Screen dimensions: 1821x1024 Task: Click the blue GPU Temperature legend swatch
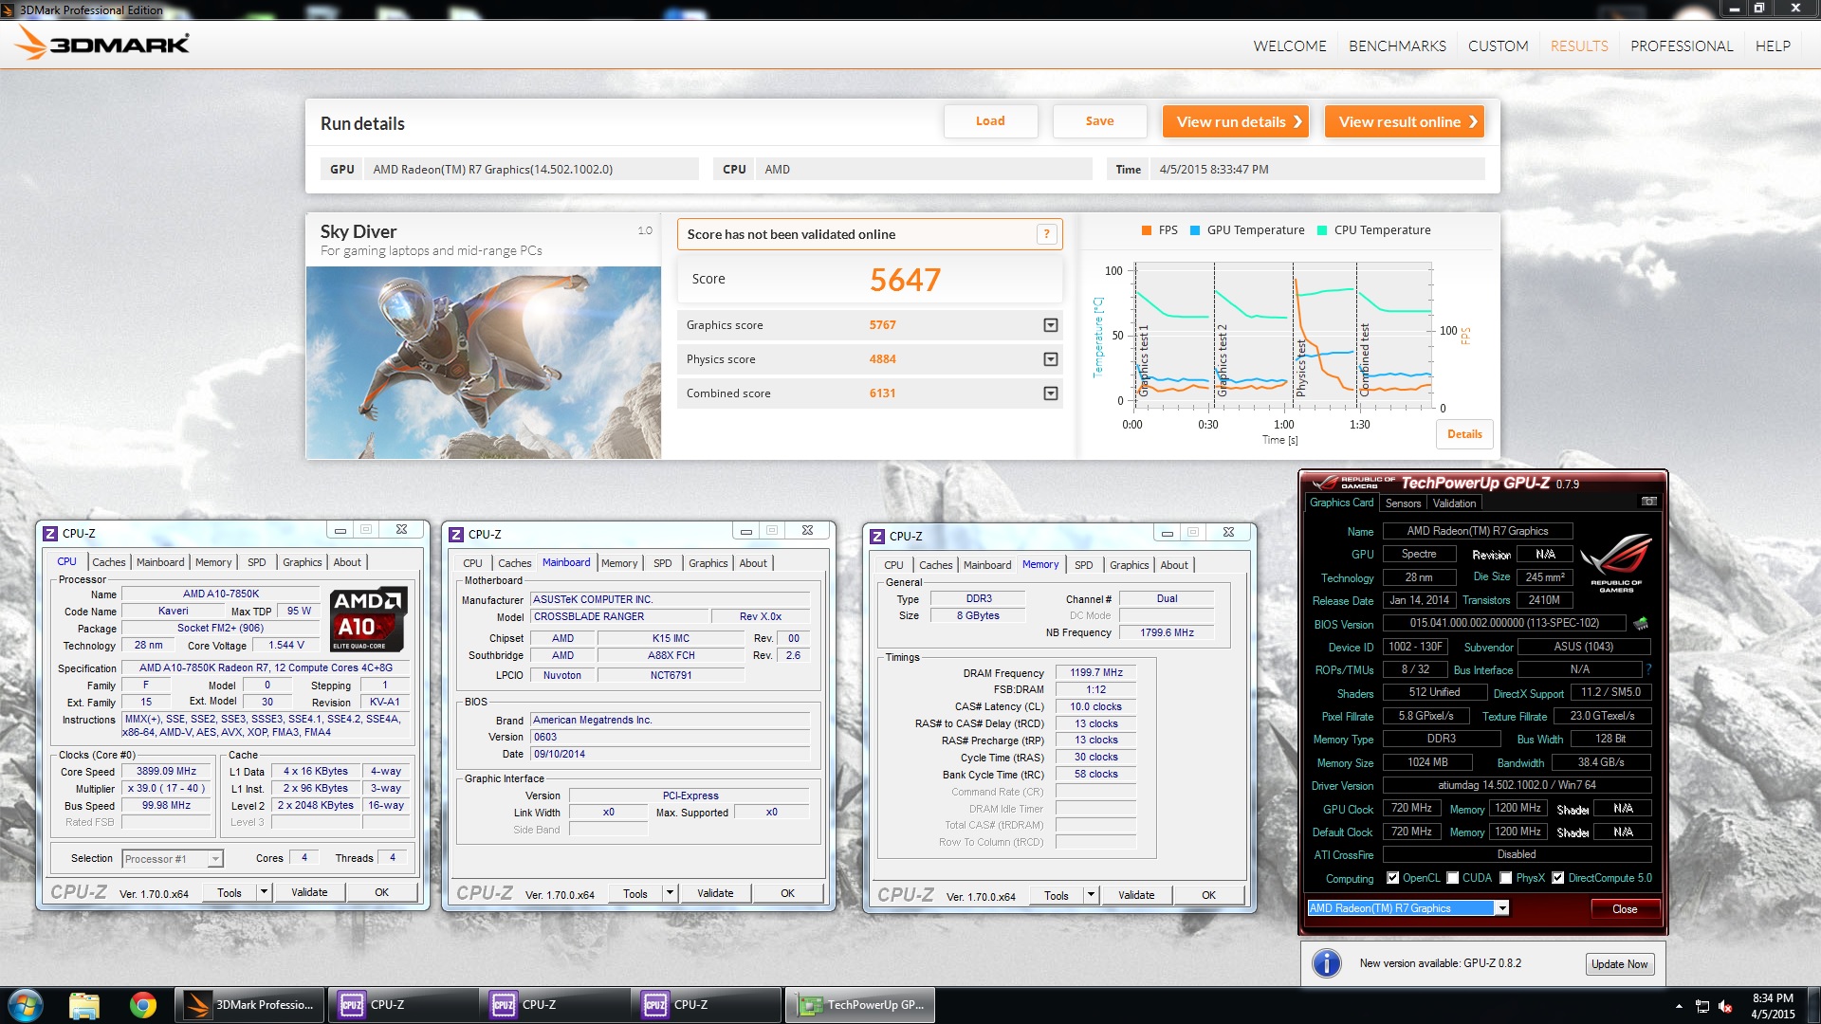point(1195,230)
